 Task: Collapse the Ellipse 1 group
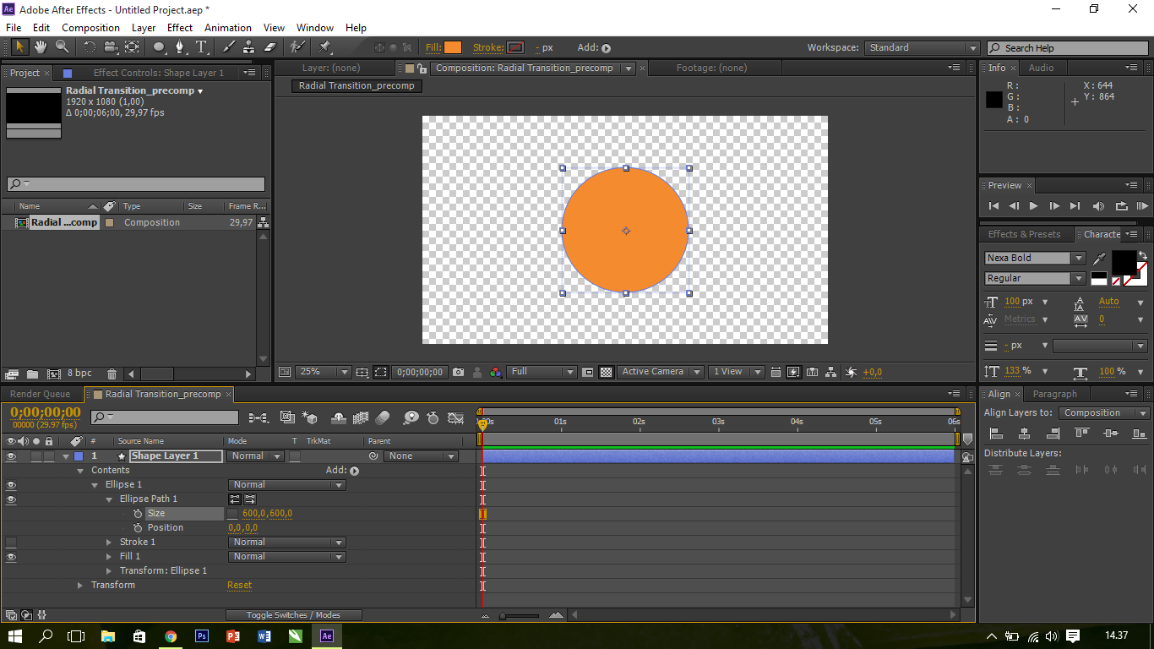95,484
